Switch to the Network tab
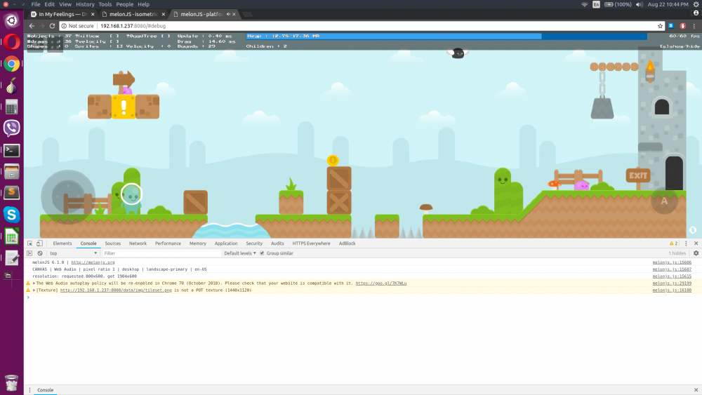The image size is (702, 395). 138,243
